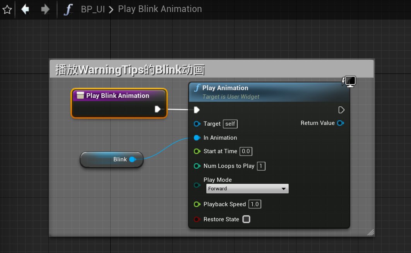Edit the Playback Speed value field
The width and height of the screenshot is (411, 253).
(x=255, y=204)
